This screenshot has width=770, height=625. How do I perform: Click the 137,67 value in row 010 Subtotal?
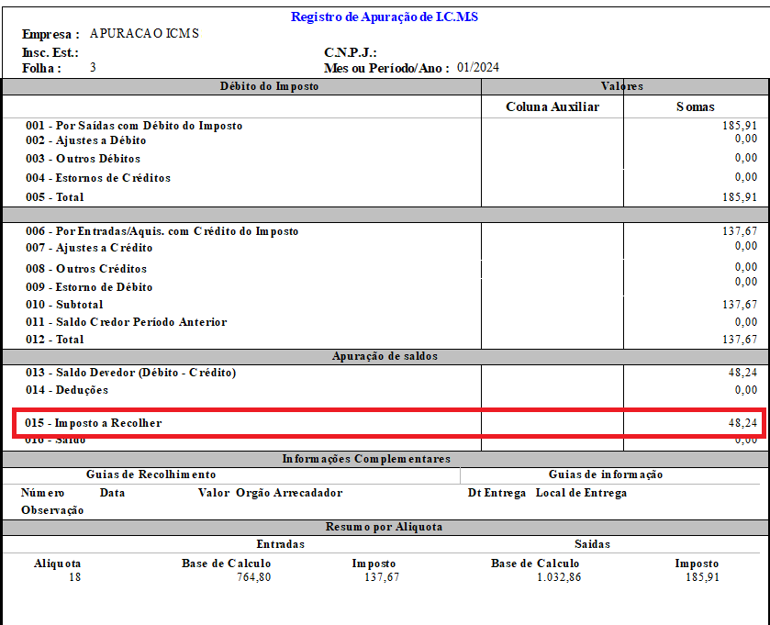(x=740, y=305)
